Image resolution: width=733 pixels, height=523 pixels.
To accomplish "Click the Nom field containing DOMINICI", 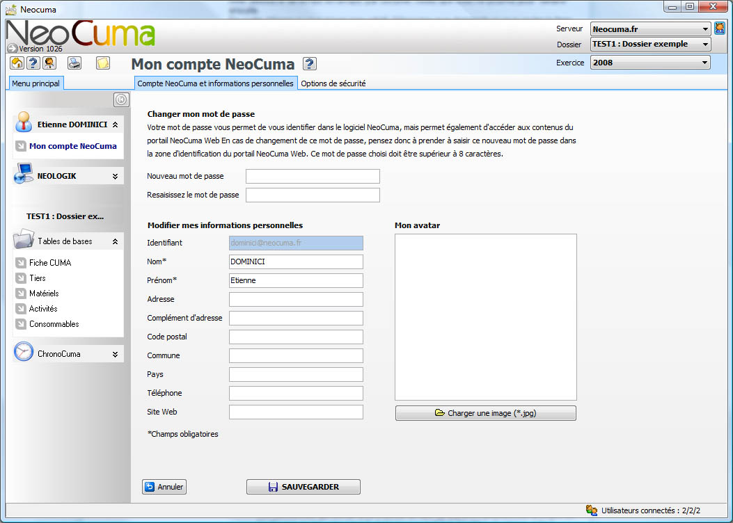I will 296,261.
